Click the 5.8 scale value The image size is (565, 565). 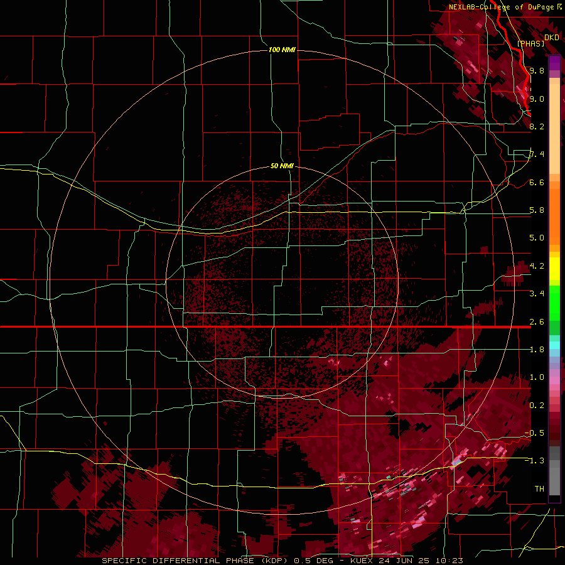pyautogui.click(x=537, y=210)
